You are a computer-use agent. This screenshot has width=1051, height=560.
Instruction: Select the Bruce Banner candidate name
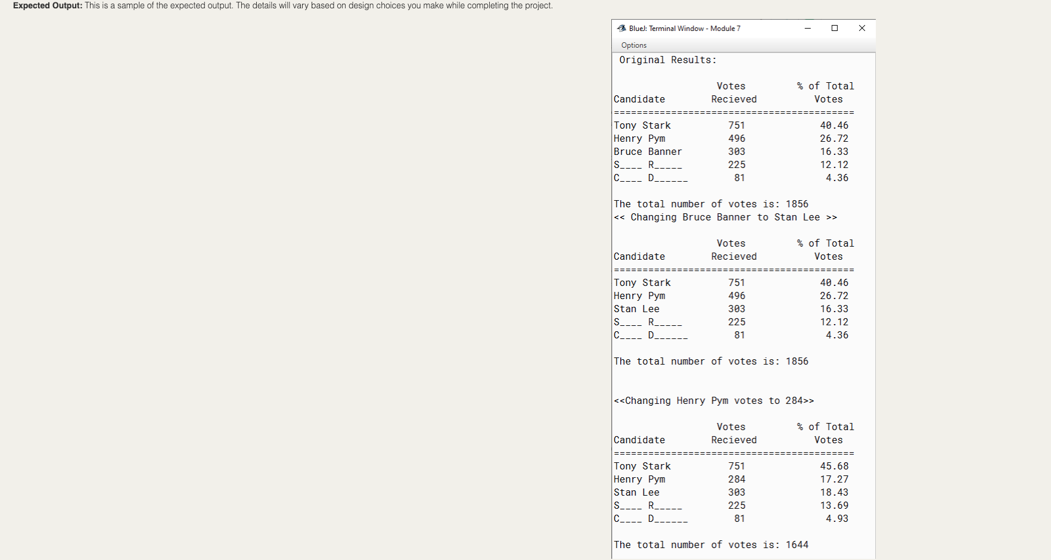coord(648,151)
